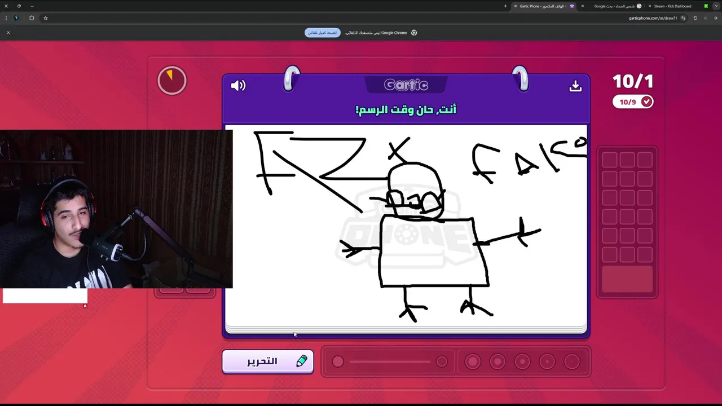Click the 10/9 done checkmark badge
The height and width of the screenshot is (406, 722).
[633, 101]
